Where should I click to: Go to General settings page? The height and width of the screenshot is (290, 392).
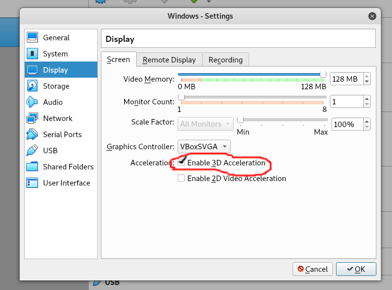61,37
